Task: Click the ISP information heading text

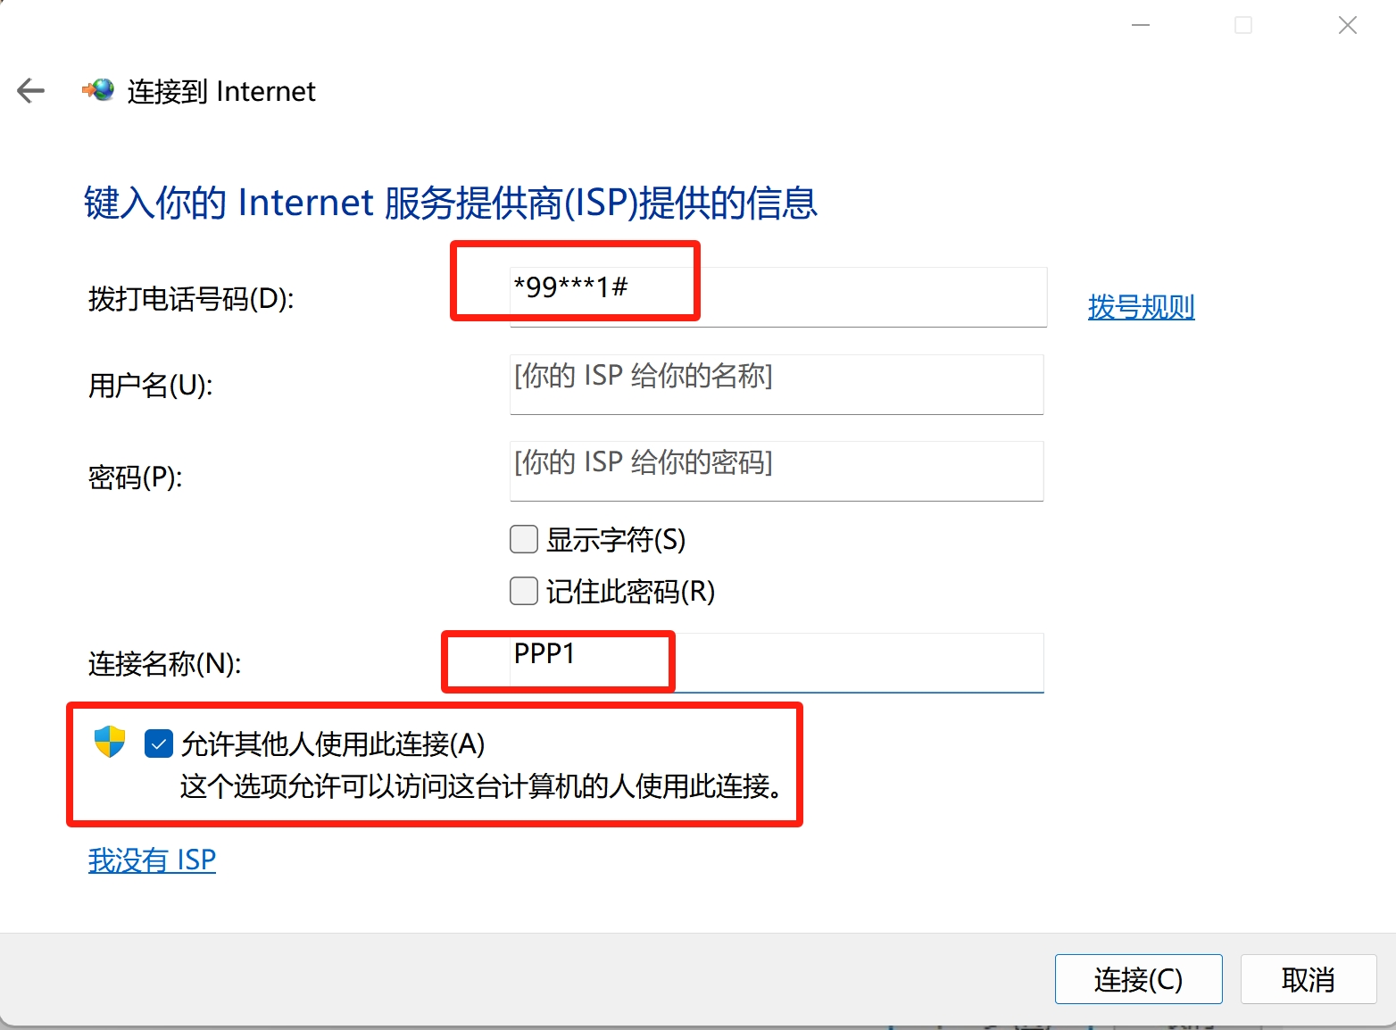Action: coord(451,203)
